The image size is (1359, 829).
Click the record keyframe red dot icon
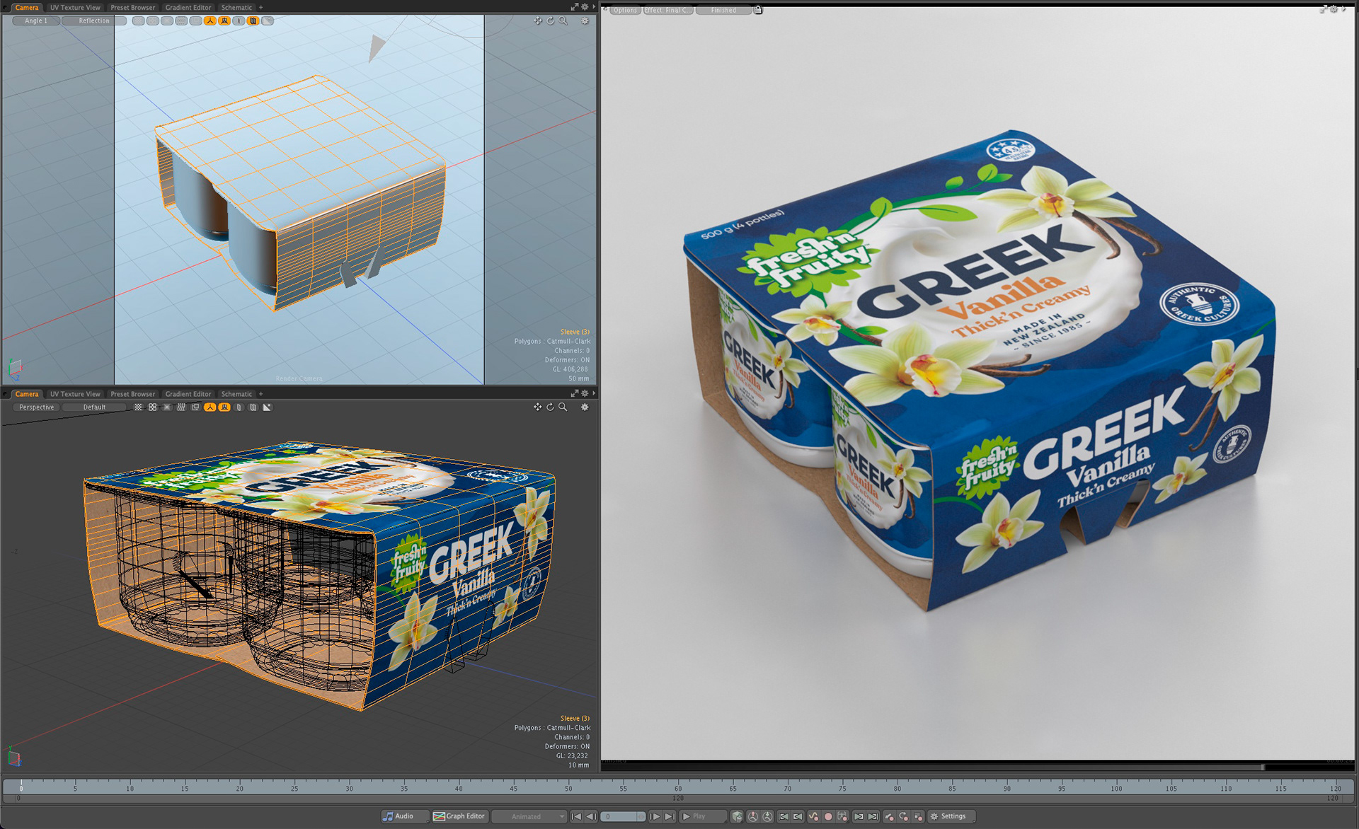click(828, 816)
